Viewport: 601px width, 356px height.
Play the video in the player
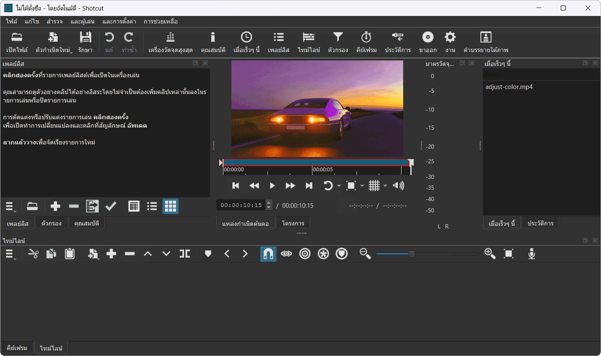click(272, 186)
